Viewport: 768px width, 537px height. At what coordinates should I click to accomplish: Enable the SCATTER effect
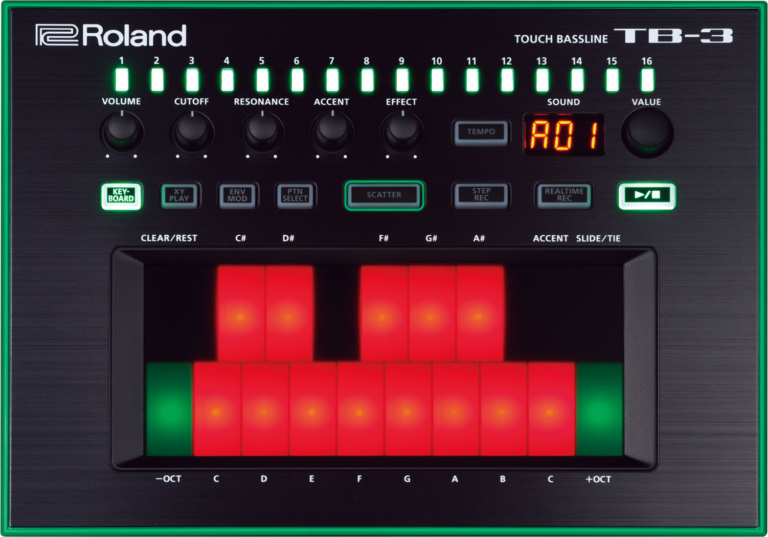click(383, 195)
